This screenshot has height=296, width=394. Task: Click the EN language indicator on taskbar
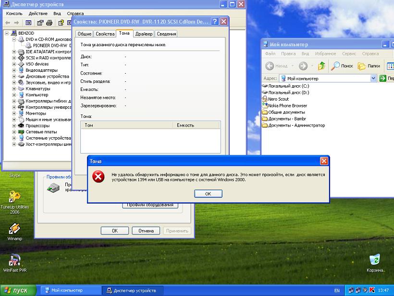337,290
